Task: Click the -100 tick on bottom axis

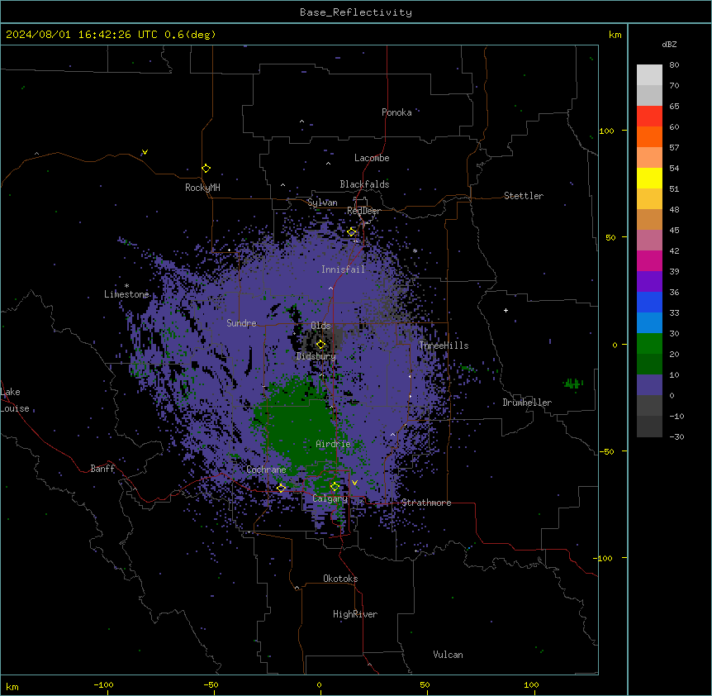Action: pos(103,684)
